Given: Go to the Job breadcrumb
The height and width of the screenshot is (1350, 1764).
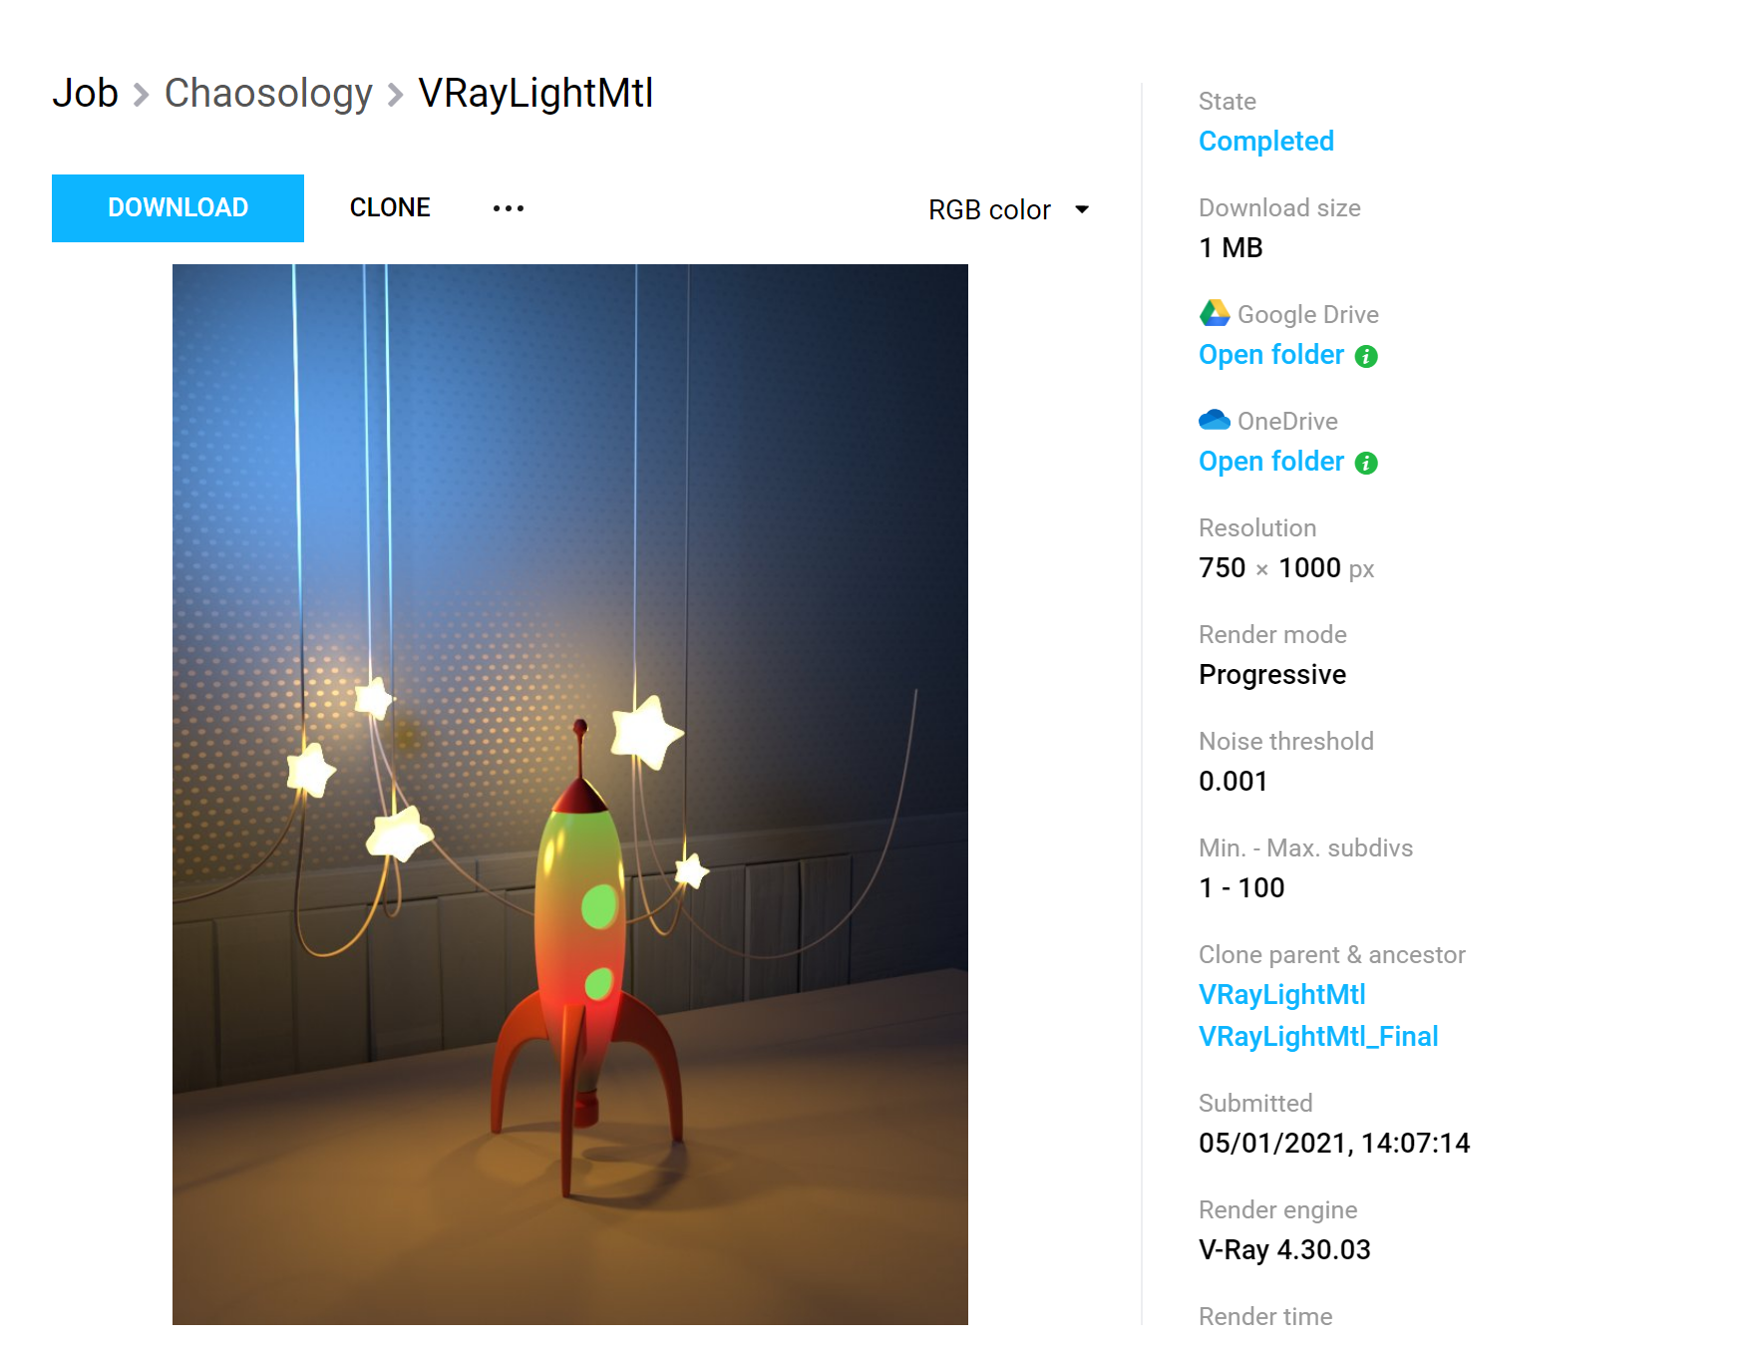Looking at the screenshot, I should 86,93.
